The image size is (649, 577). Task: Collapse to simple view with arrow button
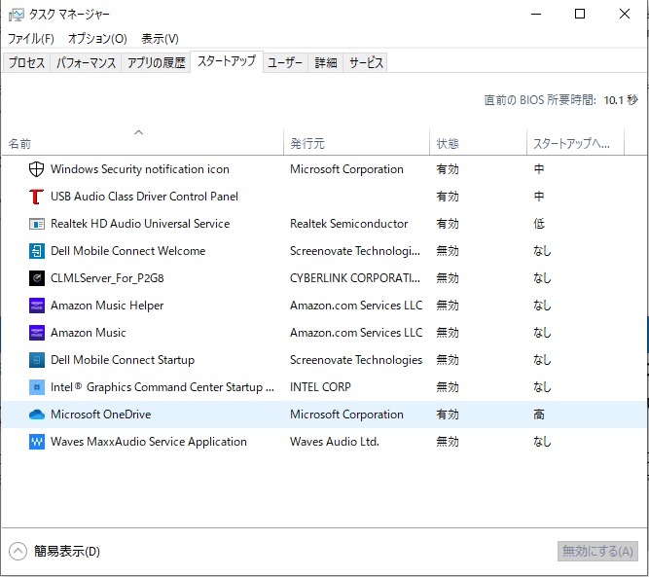(x=18, y=552)
